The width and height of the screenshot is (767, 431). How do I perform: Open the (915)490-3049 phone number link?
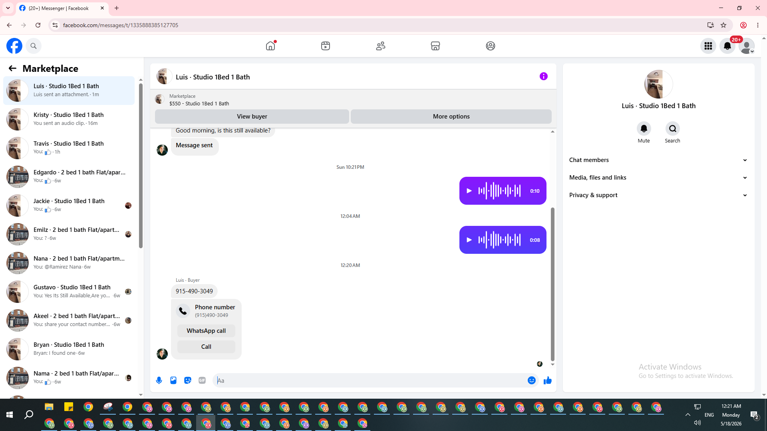[211, 315]
